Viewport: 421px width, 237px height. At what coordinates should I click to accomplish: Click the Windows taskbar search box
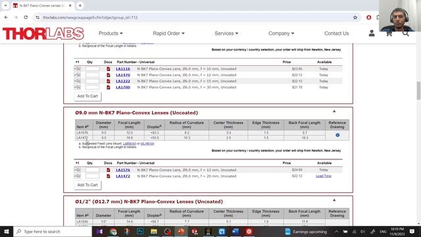(x=53, y=232)
